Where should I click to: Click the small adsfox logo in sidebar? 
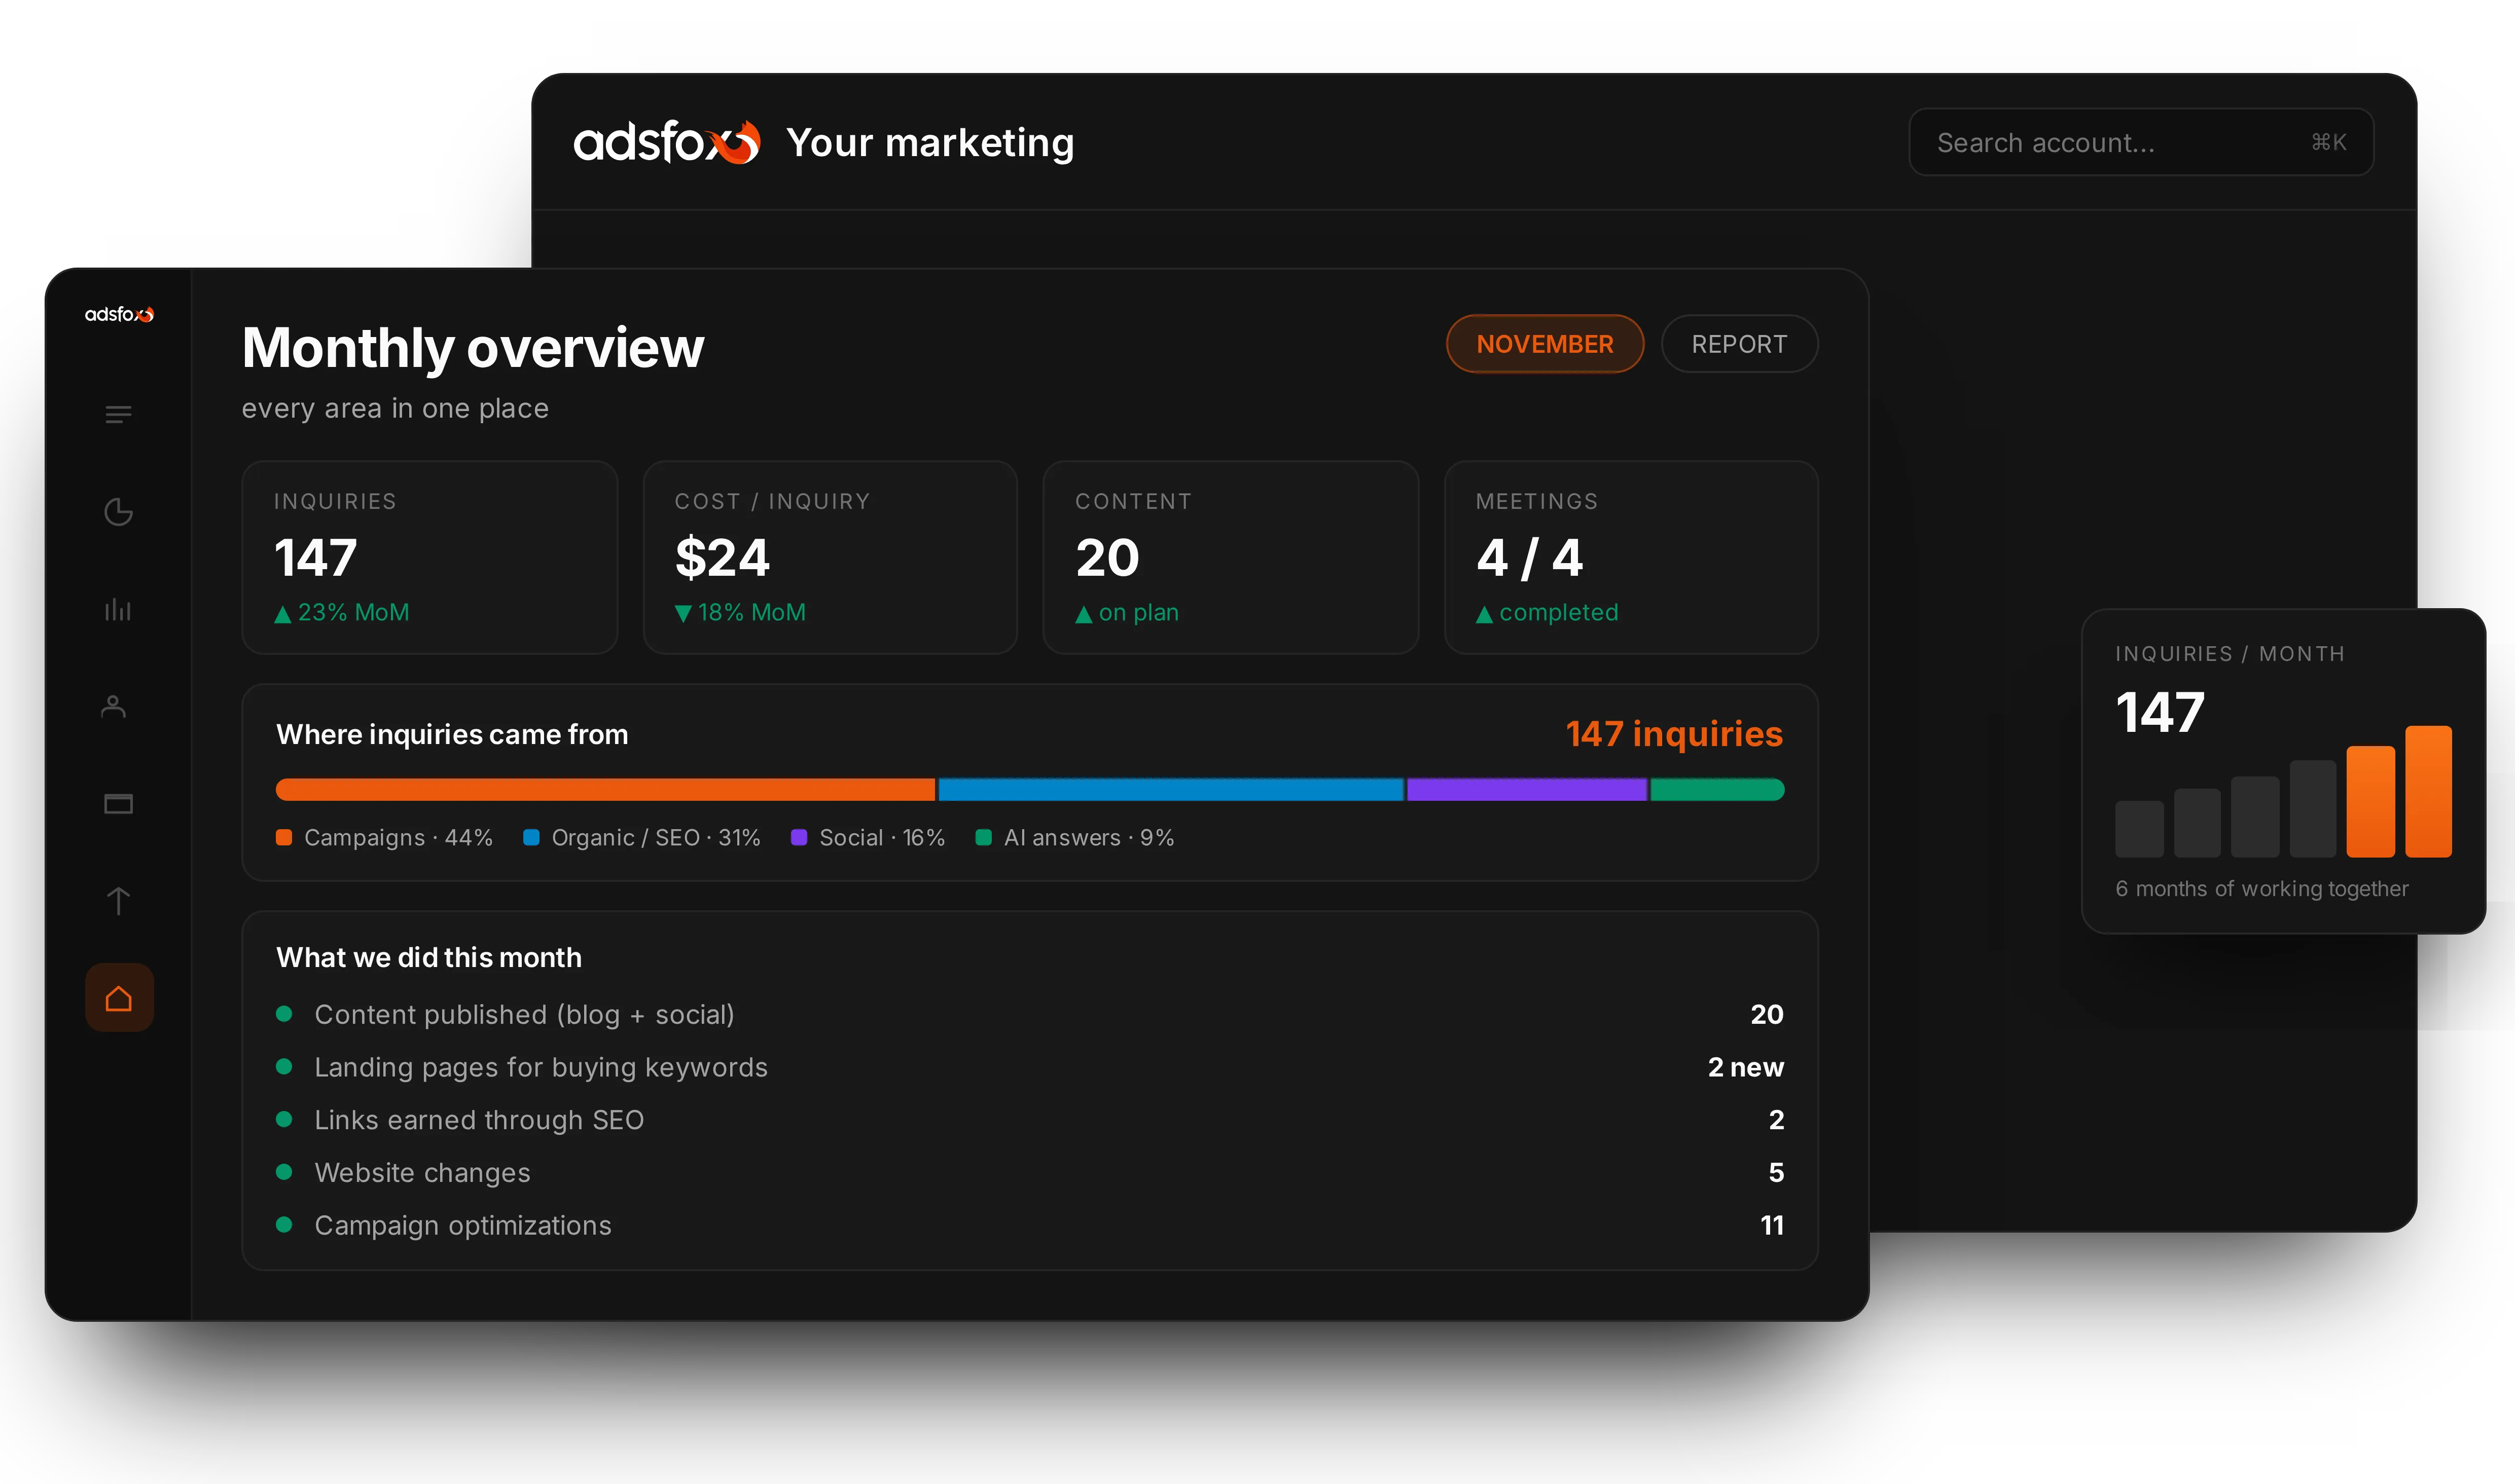click(x=119, y=315)
